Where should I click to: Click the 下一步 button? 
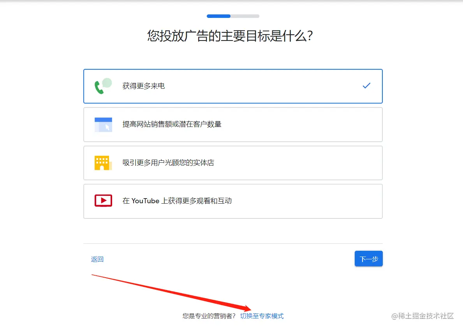pos(368,259)
